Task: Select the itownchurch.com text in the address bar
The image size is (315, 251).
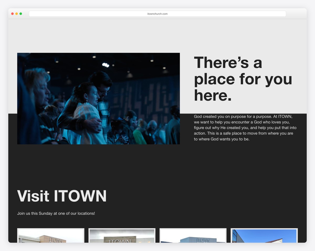Action: [157, 14]
